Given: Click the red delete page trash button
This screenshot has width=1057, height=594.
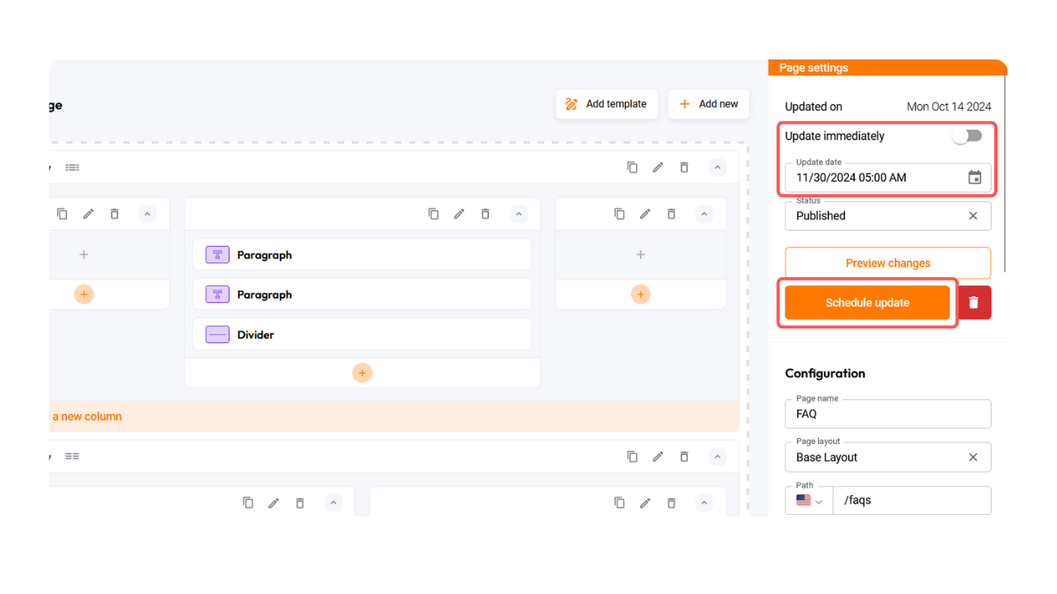Looking at the screenshot, I should tap(974, 303).
